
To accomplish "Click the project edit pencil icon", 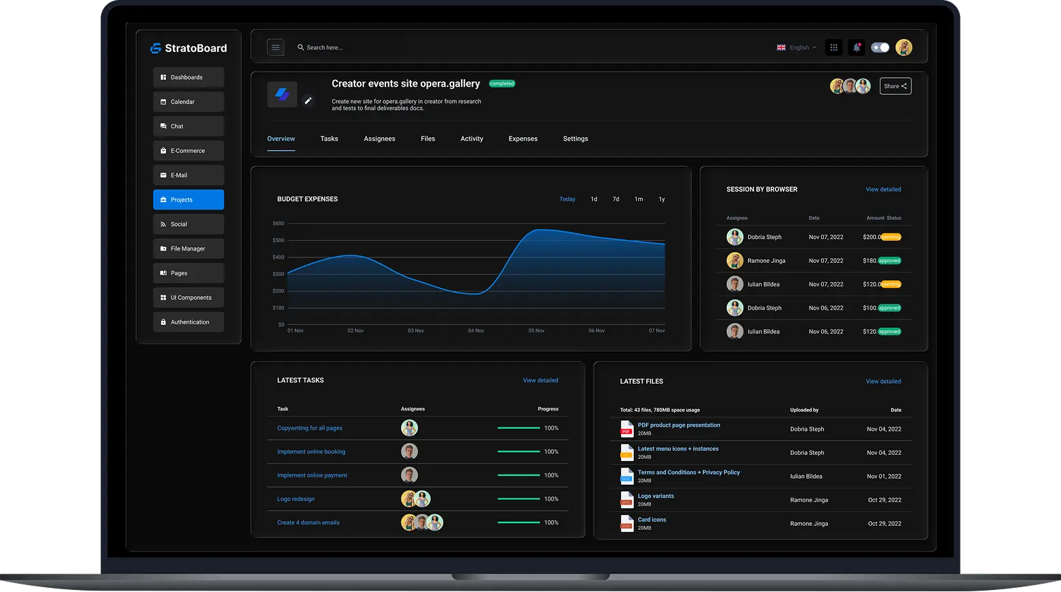I will click(308, 100).
